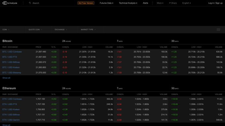
Task: Open BTC / USD FTX pair
Action: (x=10, y=57)
